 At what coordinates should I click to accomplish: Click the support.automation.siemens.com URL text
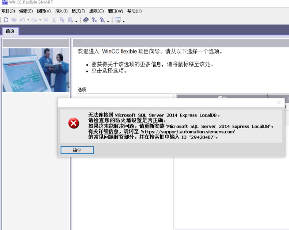pyautogui.click(x=188, y=132)
